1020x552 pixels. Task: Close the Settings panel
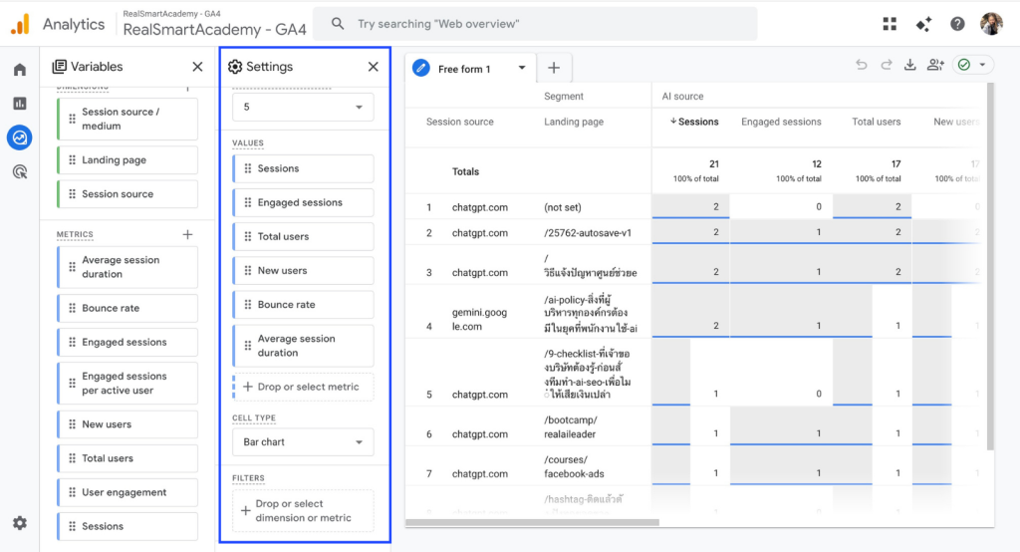pyautogui.click(x=374, y=67)
